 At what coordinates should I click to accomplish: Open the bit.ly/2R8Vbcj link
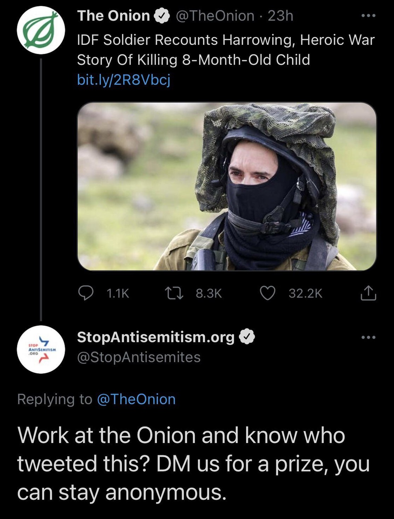[x=124, y=80]
